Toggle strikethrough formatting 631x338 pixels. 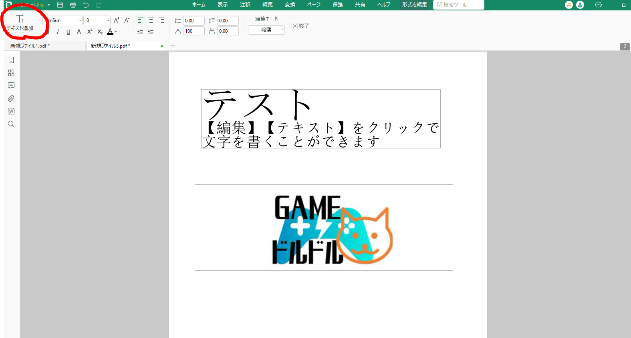pos(79,32)
